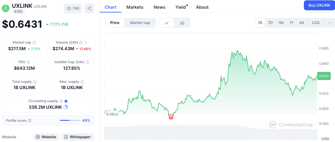This screenshot has height=142, width=335.
Task: Click the 49% profile score value
Action: tap(86, 121)
